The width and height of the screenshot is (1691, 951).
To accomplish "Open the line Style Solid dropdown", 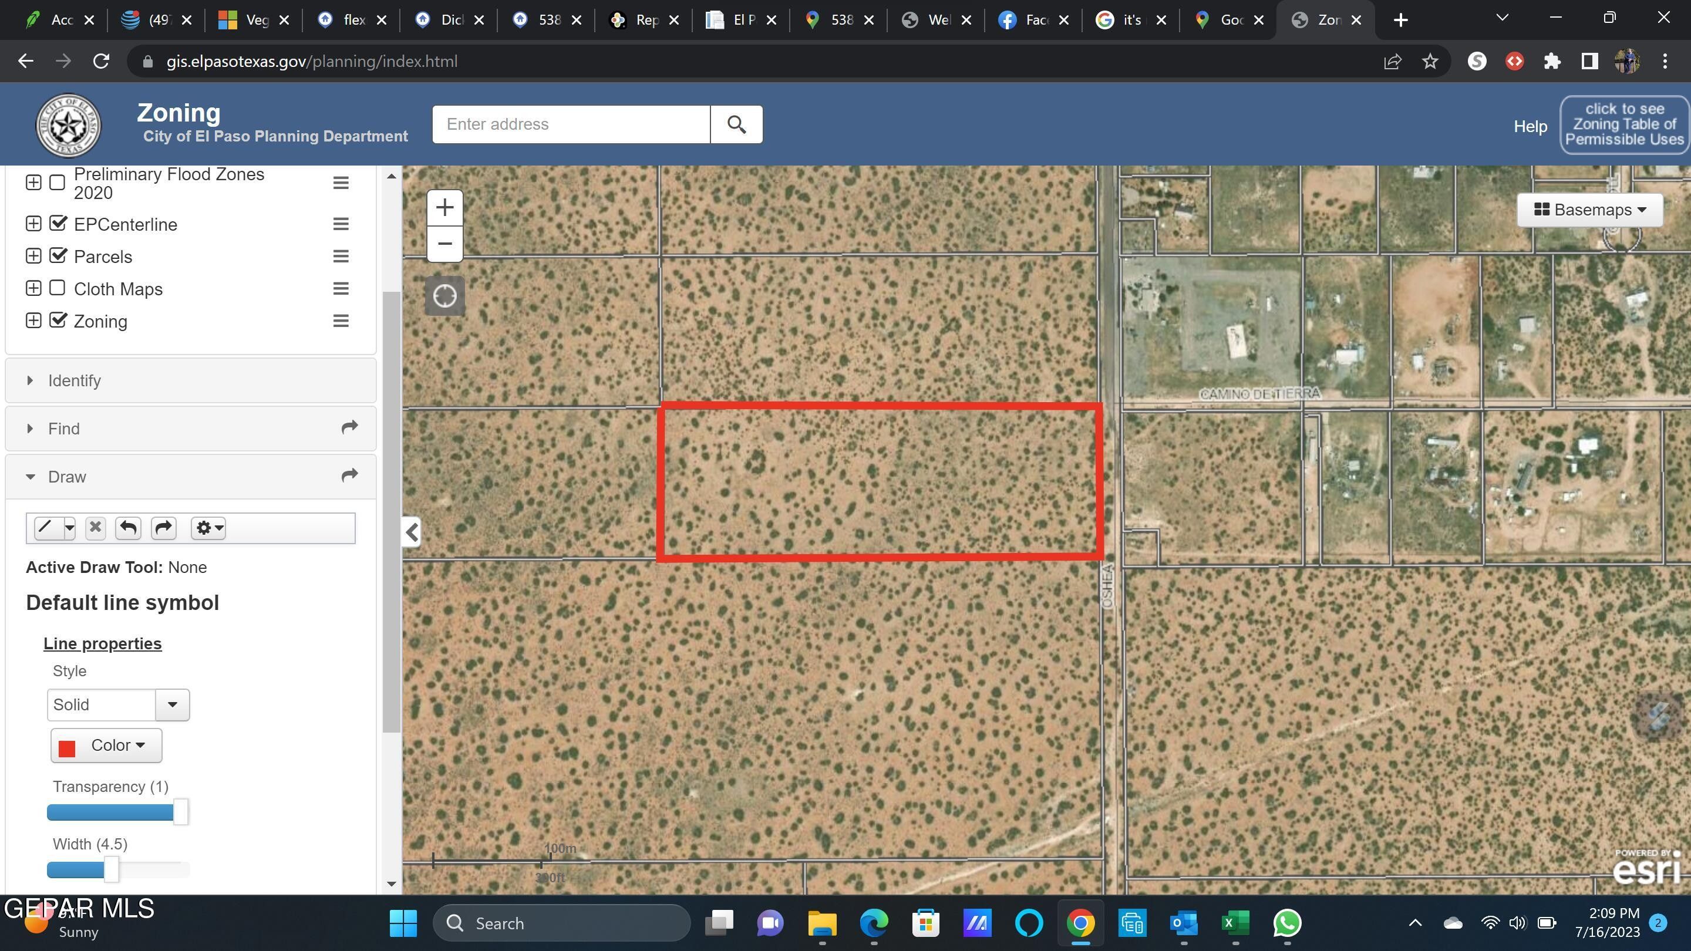I will tap(172, 704).
